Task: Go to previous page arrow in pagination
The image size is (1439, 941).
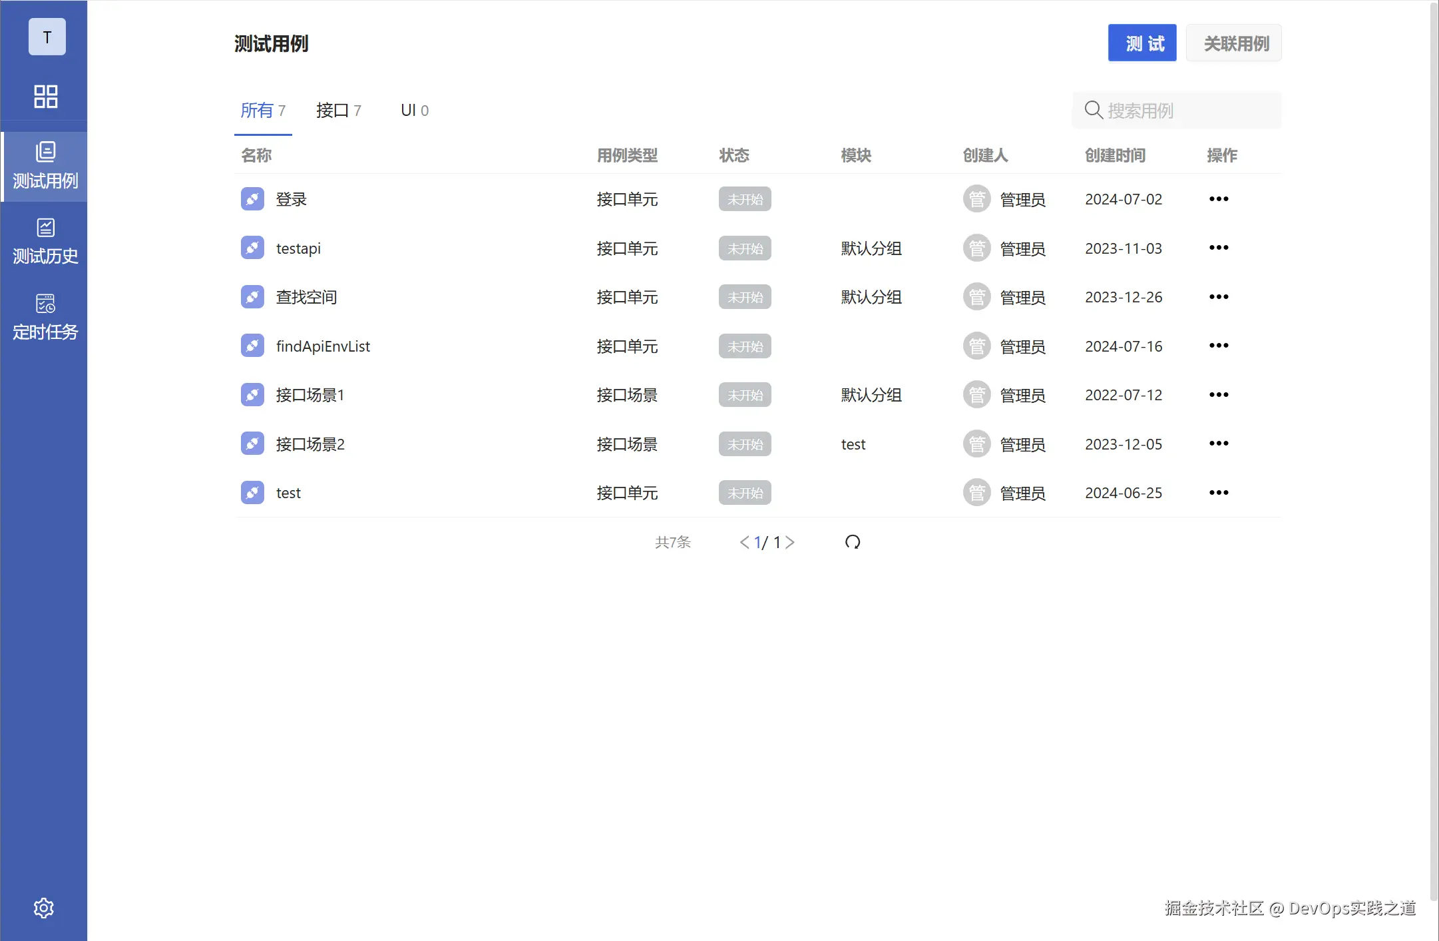Action: (744, 543)
